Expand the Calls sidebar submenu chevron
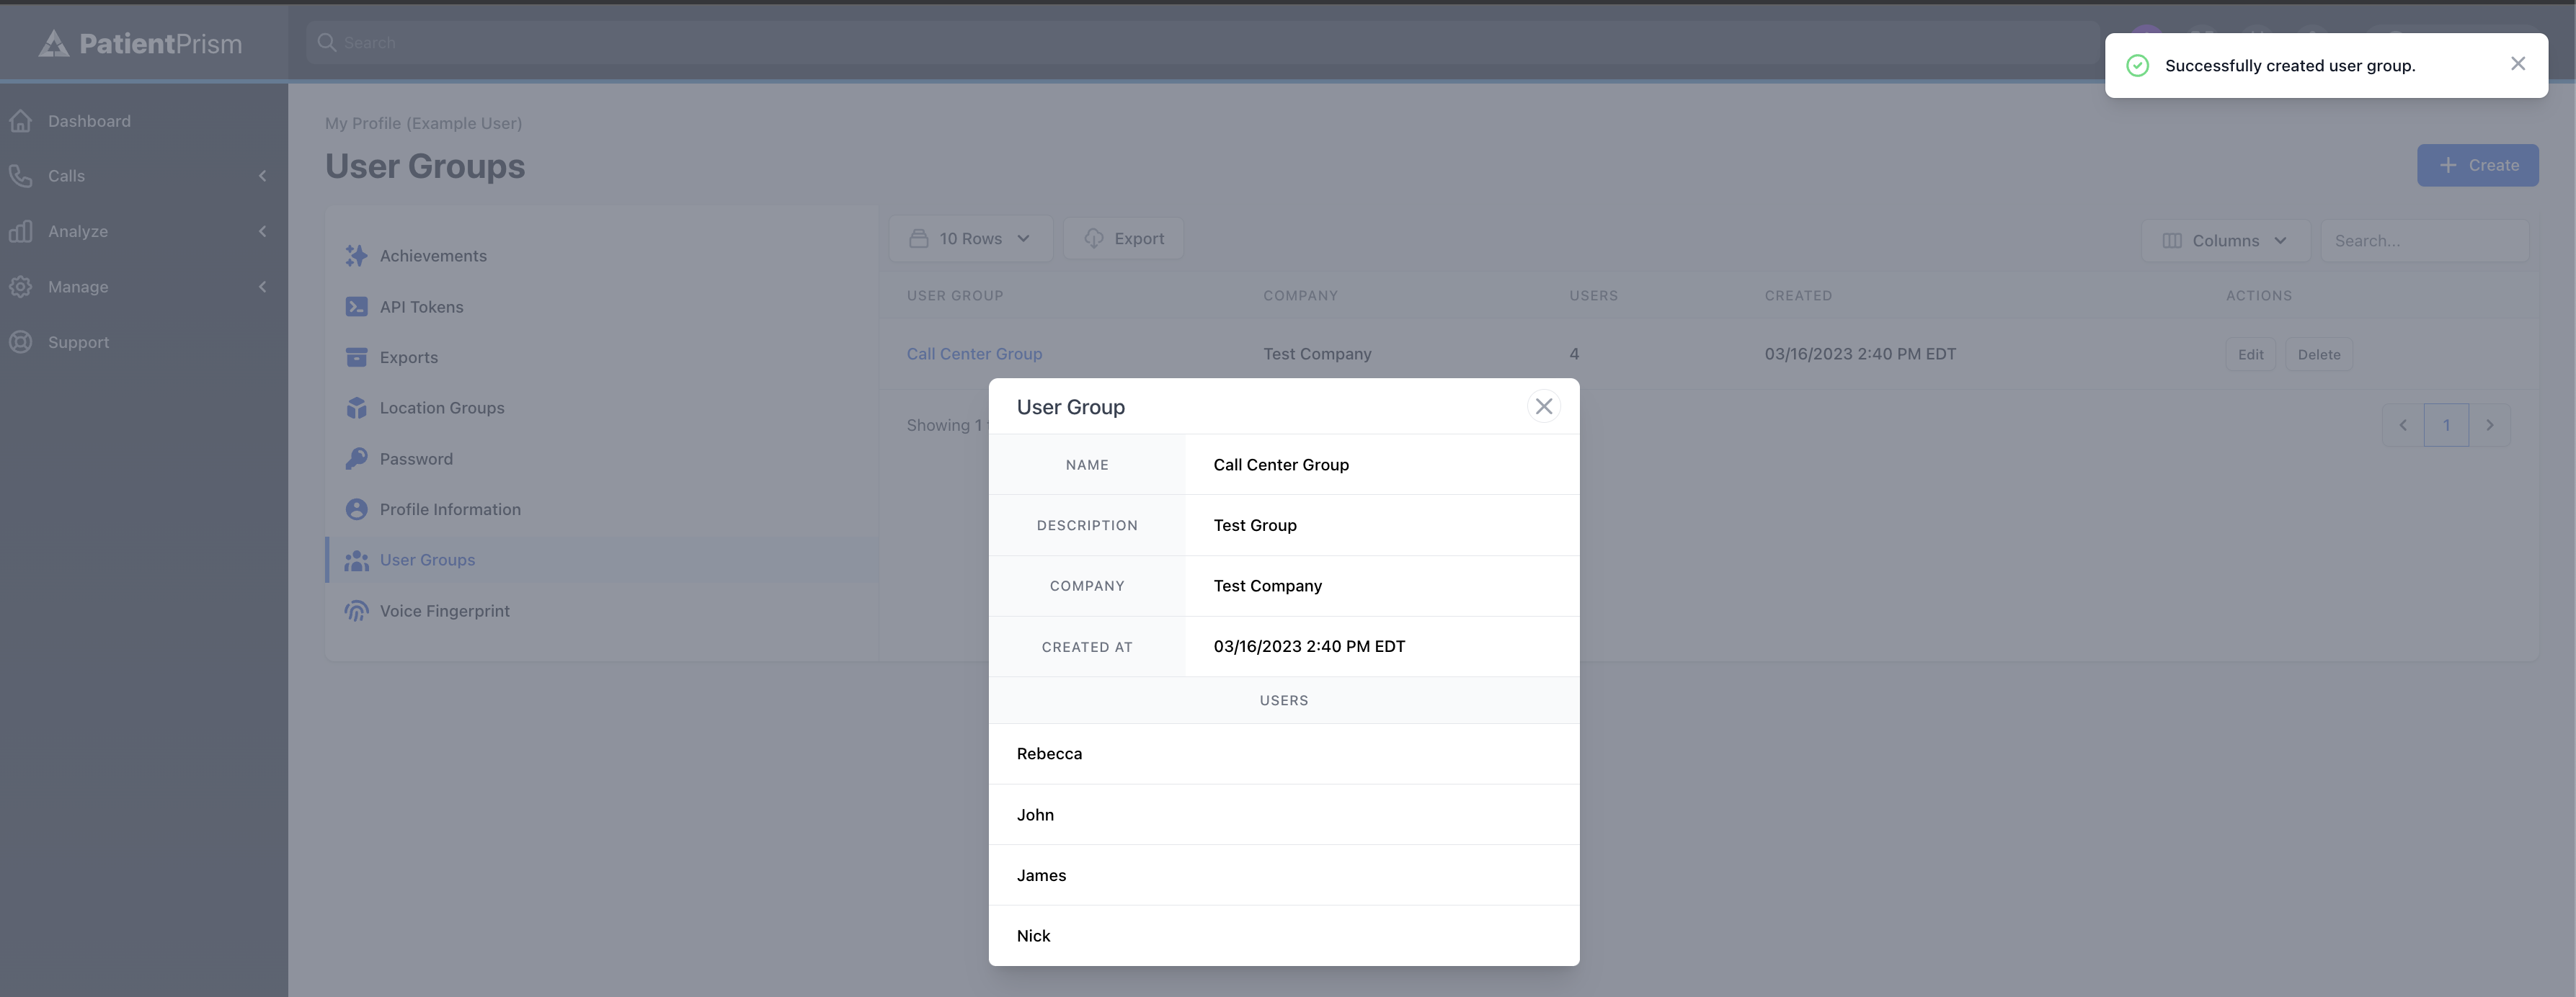 coord(262,176)
